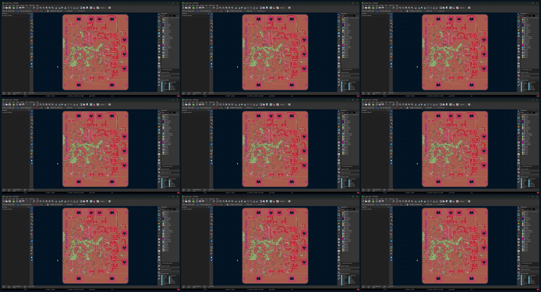Open File menu in top-left PCB Editor window
This screenshot has height=292, width=541.
[x=3, y=5]
